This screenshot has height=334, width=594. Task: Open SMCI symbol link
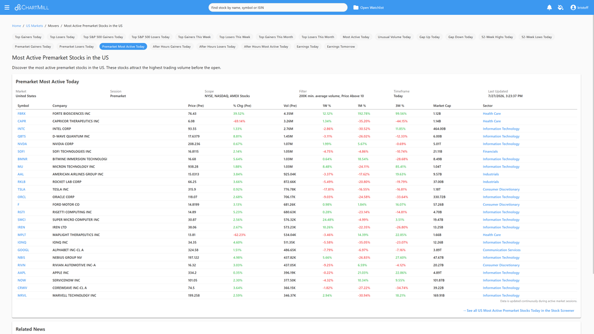(22, 220)
